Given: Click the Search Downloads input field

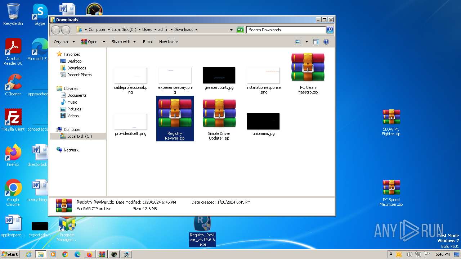Looking at the screenshot, I should tap(286, 30).
